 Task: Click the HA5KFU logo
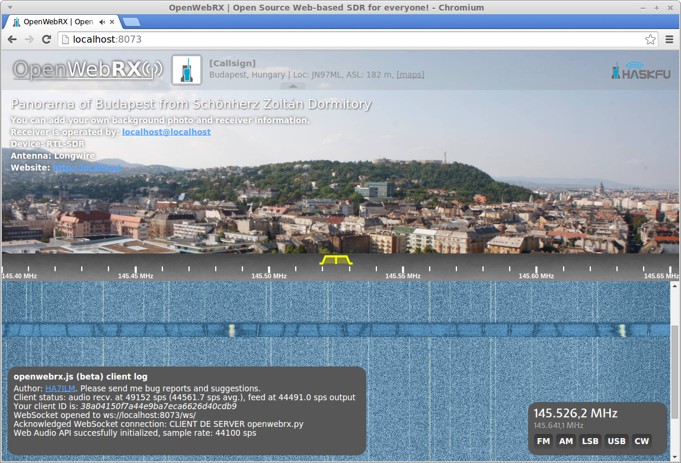tap(641, 70)
